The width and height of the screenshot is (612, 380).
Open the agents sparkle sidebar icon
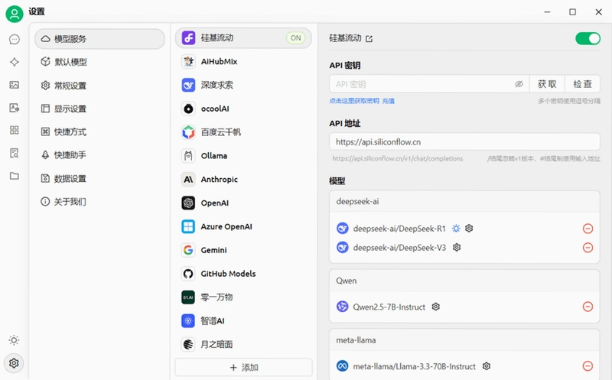15,62
